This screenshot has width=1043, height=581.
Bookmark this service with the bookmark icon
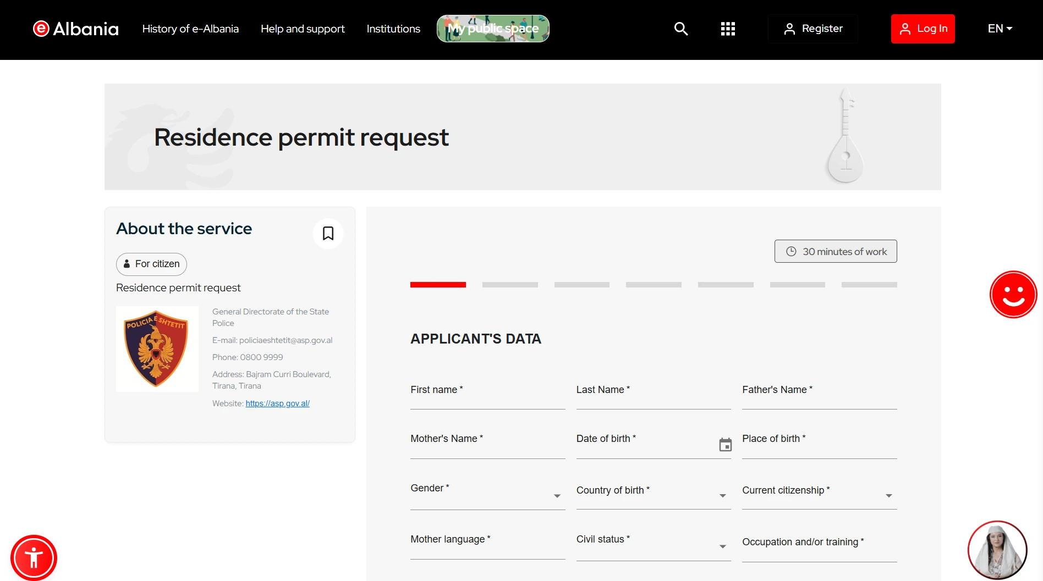[328, 234]
